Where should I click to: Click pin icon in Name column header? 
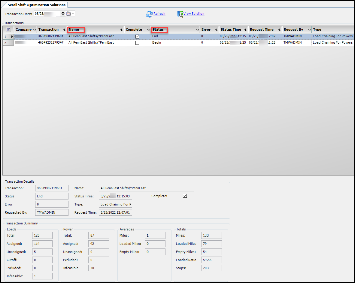click(x=122, y=30)
